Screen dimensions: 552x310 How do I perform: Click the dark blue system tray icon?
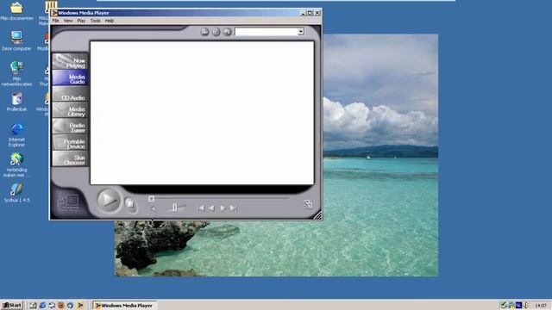[518, 306]
